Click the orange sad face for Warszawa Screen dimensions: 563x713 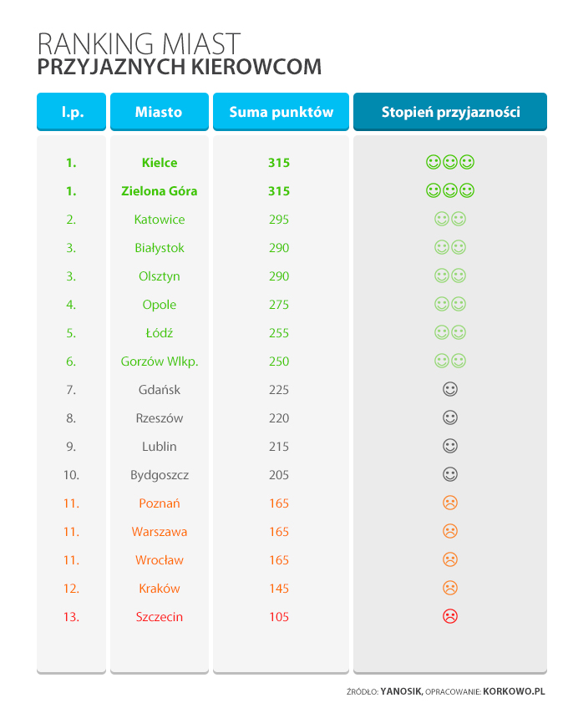pyautogui.click(x=449, y=531)
